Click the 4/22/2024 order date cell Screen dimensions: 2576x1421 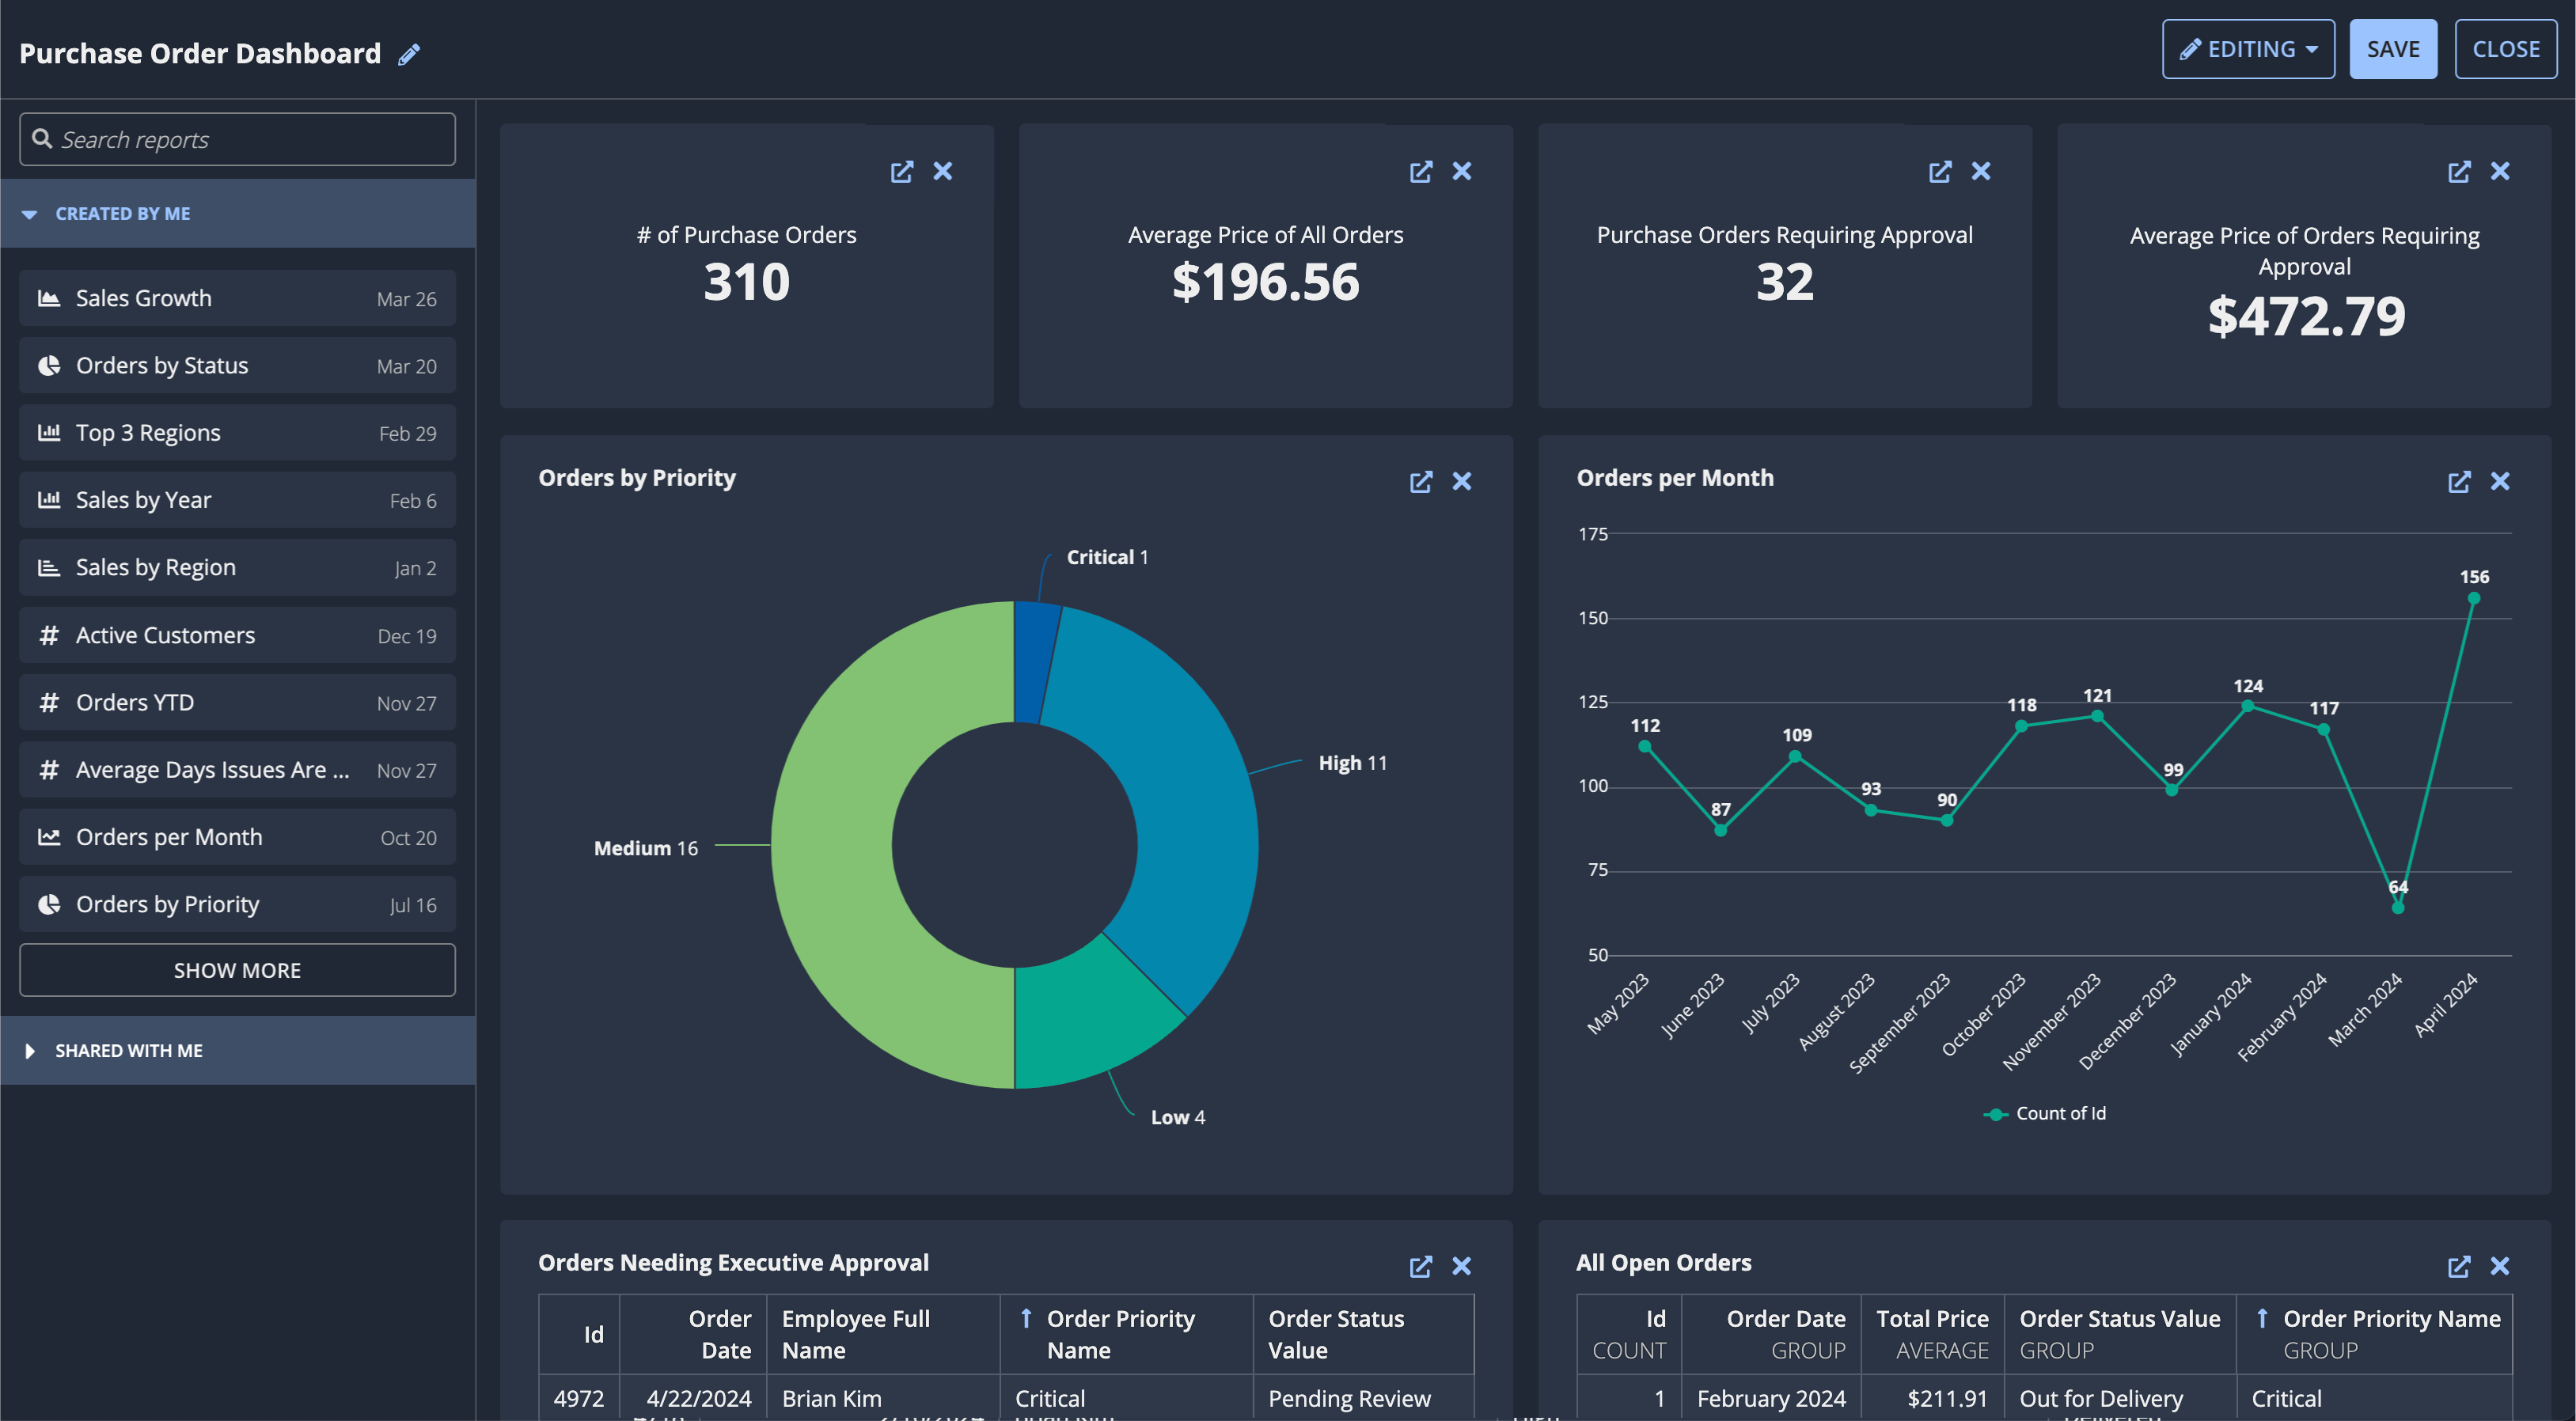click(x=693, y=1398)
